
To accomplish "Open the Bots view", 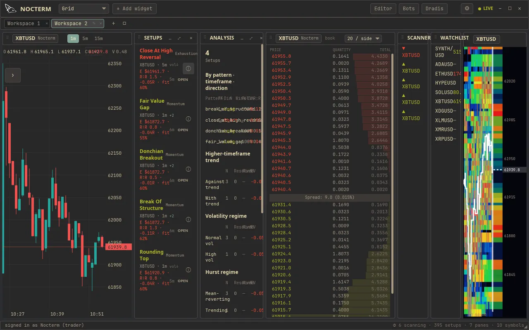I will [x=409, y=9].
